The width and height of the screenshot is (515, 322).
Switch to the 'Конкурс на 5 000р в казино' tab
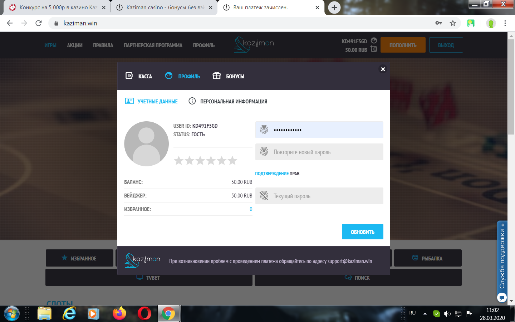[x=57, y=8]
